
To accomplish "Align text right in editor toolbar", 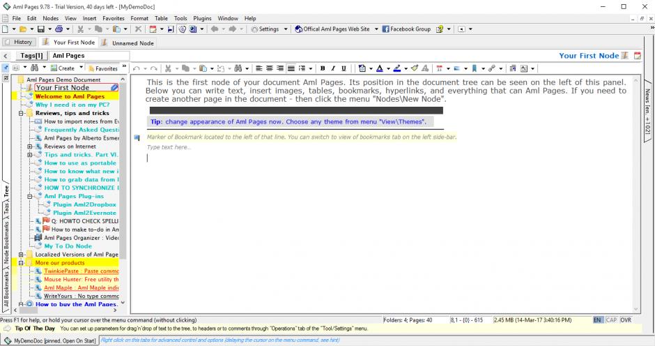I will (280, 68).
